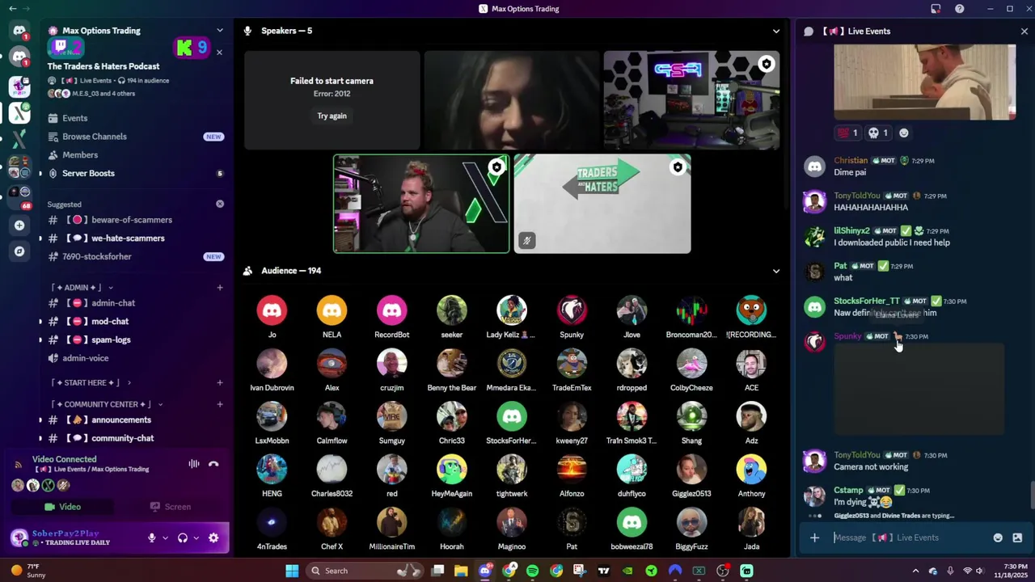Start Screen share button
This screenshot has height=582, width=1035.
point(171,507)
